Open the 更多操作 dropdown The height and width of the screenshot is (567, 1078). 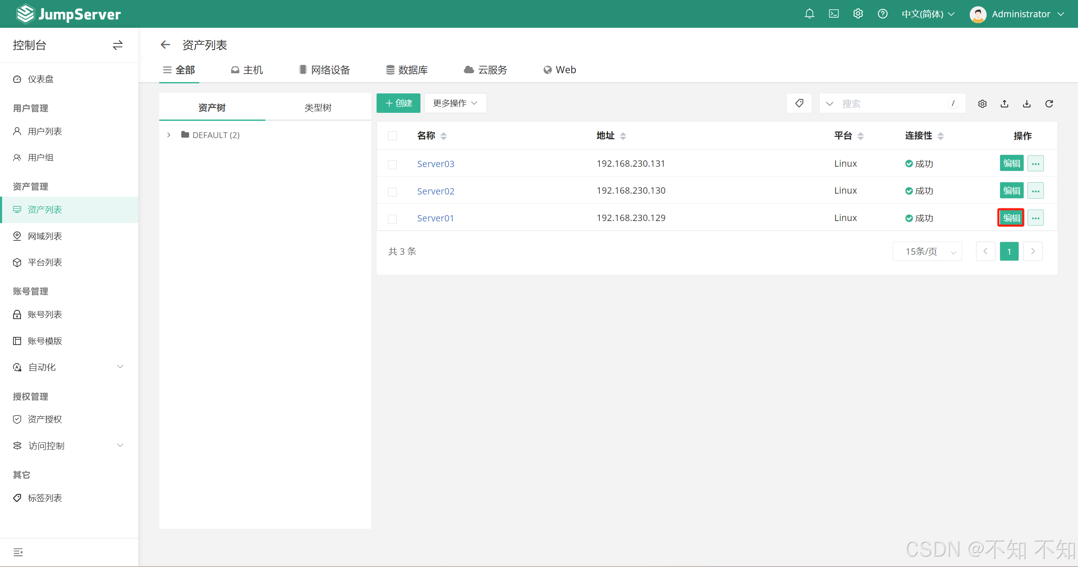tap(455, 103)
